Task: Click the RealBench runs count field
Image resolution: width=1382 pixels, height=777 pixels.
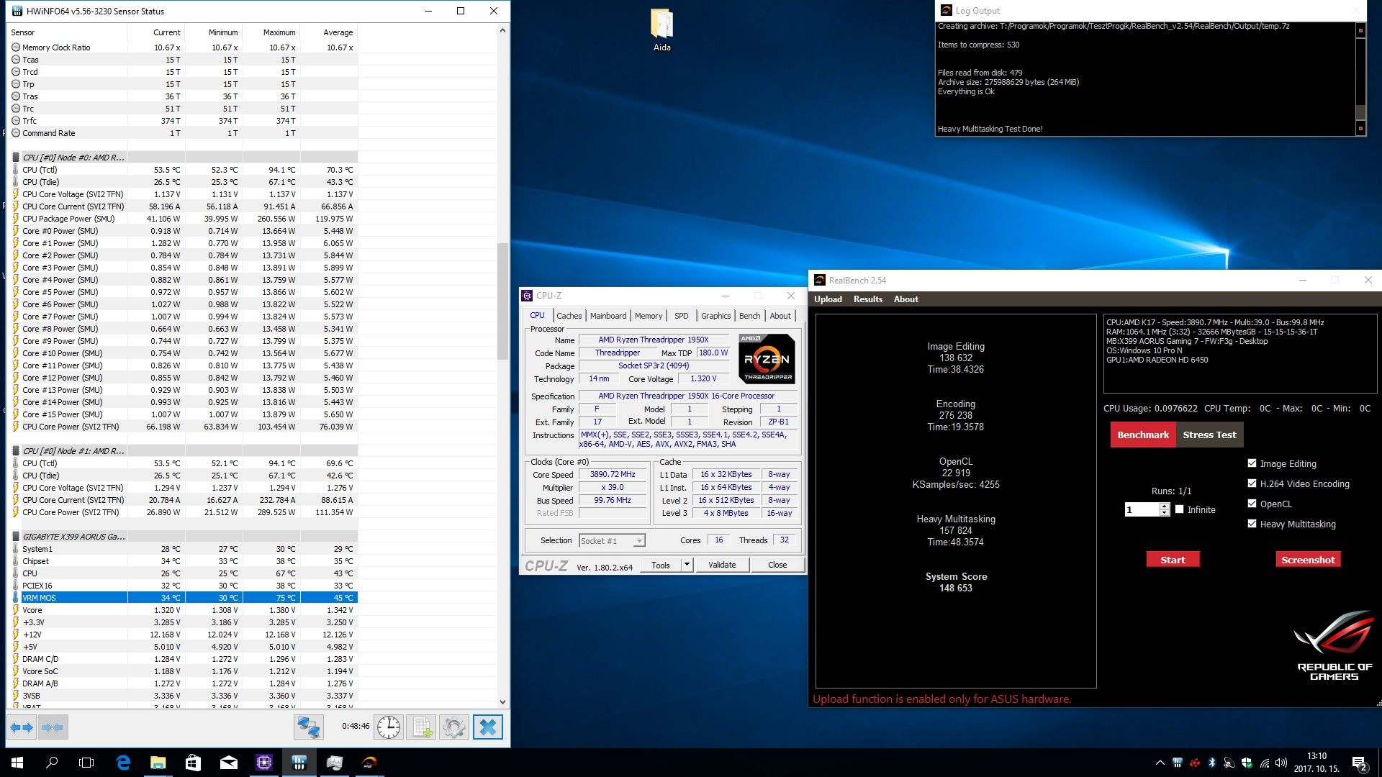Action: [1142, 509]
